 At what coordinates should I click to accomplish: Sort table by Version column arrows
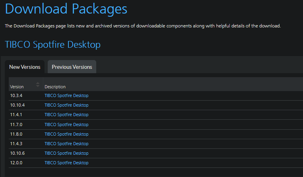[x=38, y=84]
